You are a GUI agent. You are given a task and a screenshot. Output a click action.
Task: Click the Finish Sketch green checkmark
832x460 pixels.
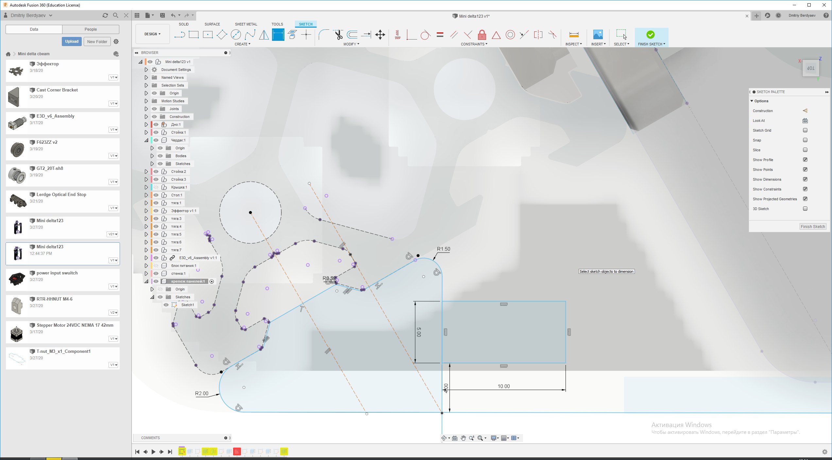(x=650, y=35)
